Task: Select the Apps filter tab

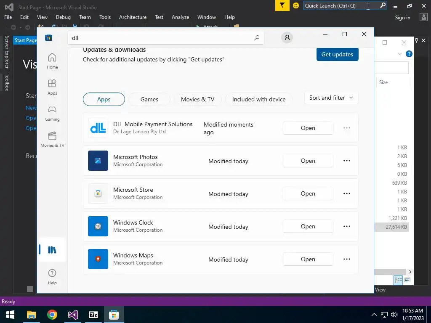Action: click(x=104, y=99)
